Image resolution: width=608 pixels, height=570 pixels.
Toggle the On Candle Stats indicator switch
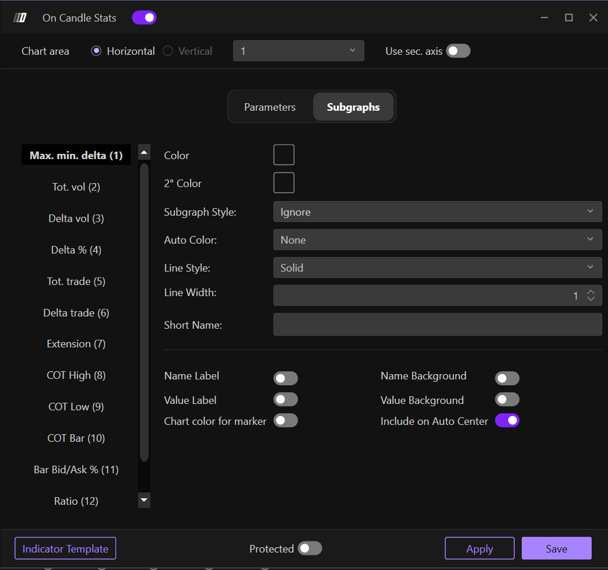144,17
